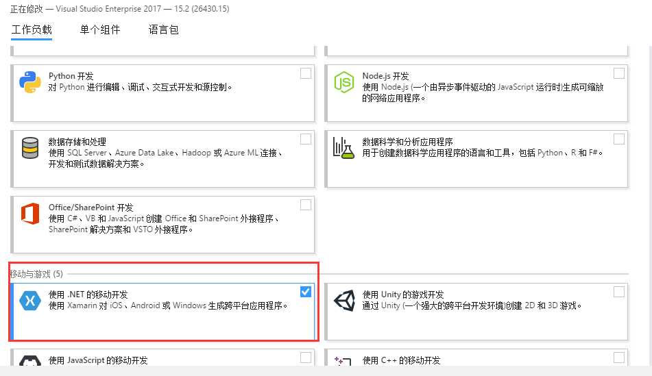
Task: Click the 移动与游戏 (5) section header
Action: point(36,274)
